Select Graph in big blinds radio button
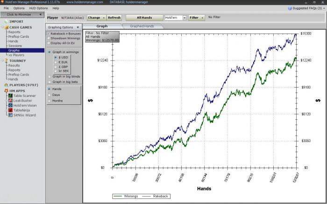Screen dimensions: 327x204 click(50, 76)
